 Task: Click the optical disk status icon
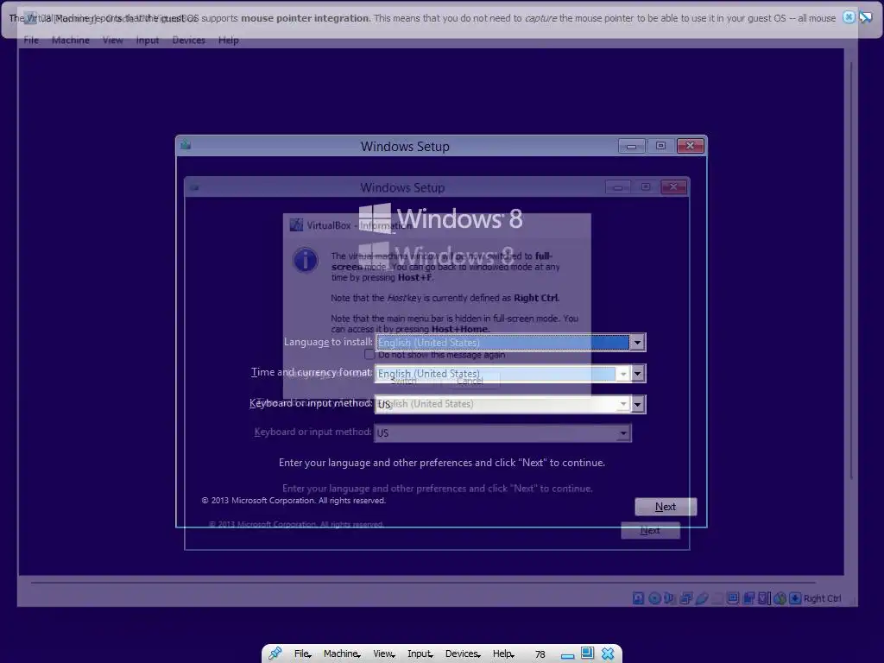(654, 598)
